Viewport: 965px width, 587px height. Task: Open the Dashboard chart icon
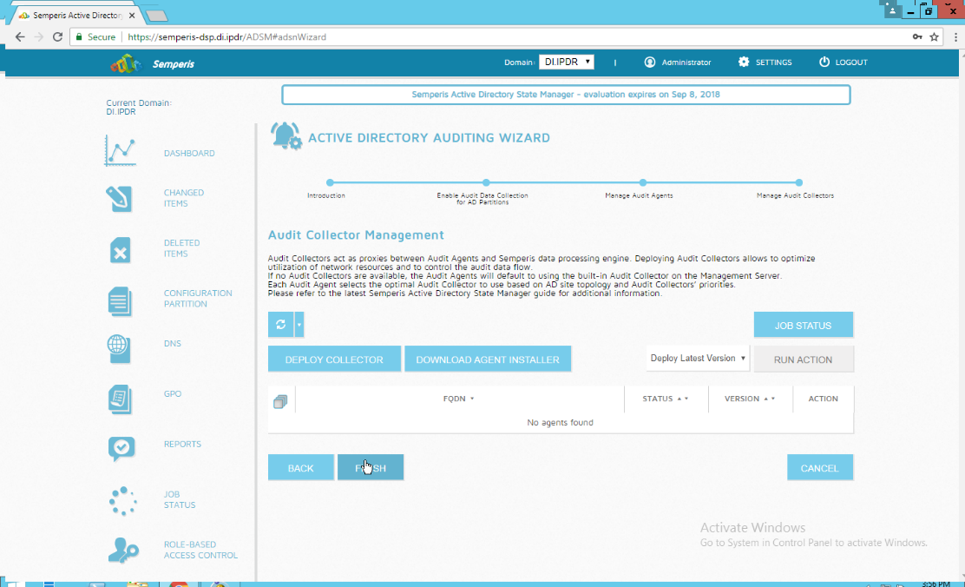(x=121, y=152)
